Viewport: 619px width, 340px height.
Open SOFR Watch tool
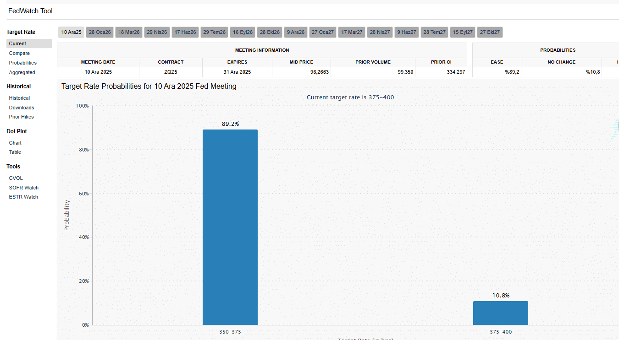click(24, 188)
